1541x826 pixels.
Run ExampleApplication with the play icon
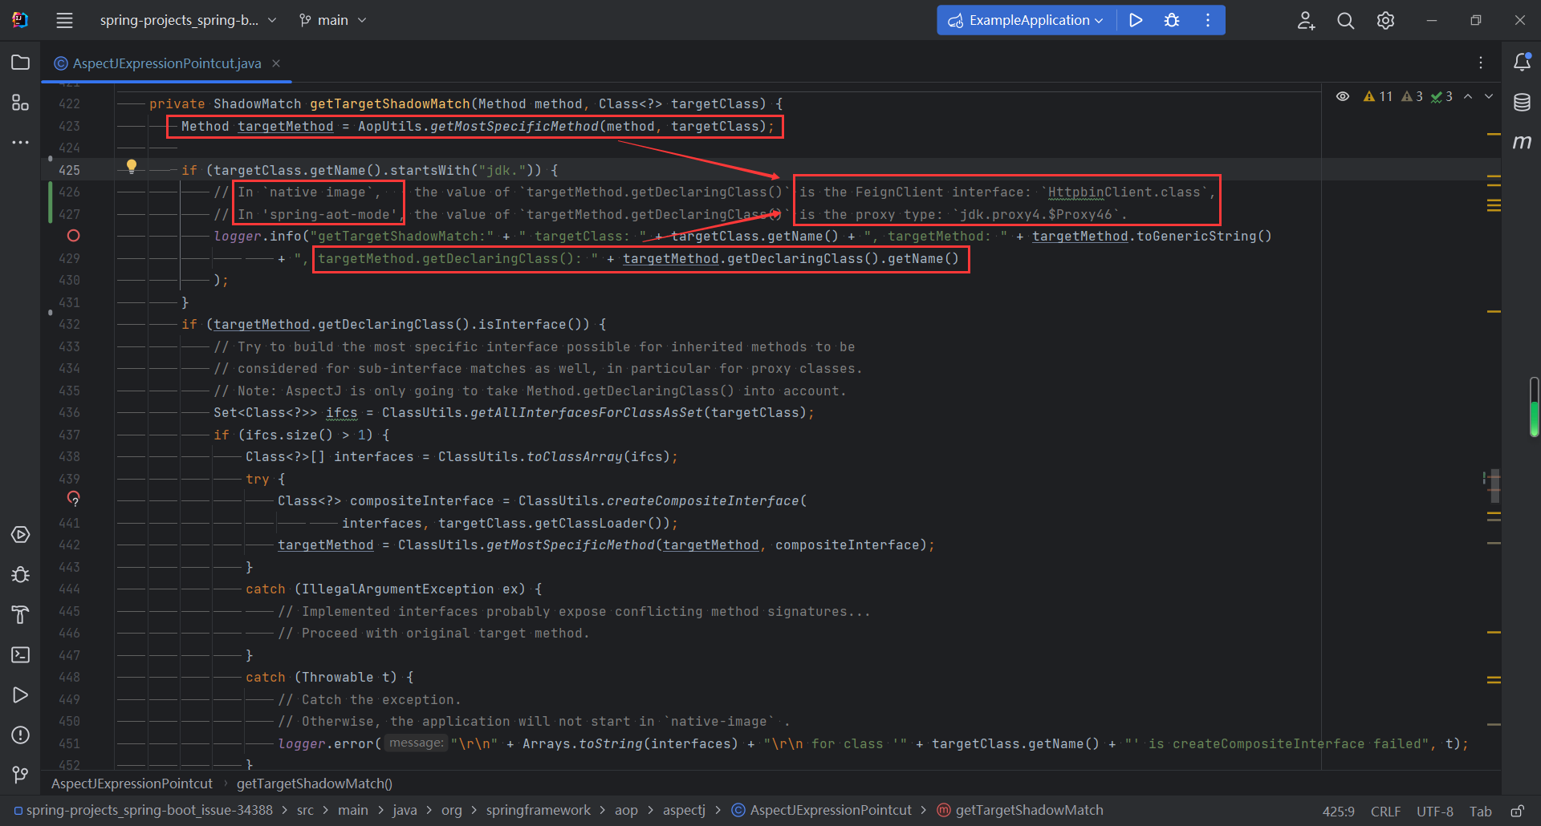pyautogui.click(x=1136, y=20)
